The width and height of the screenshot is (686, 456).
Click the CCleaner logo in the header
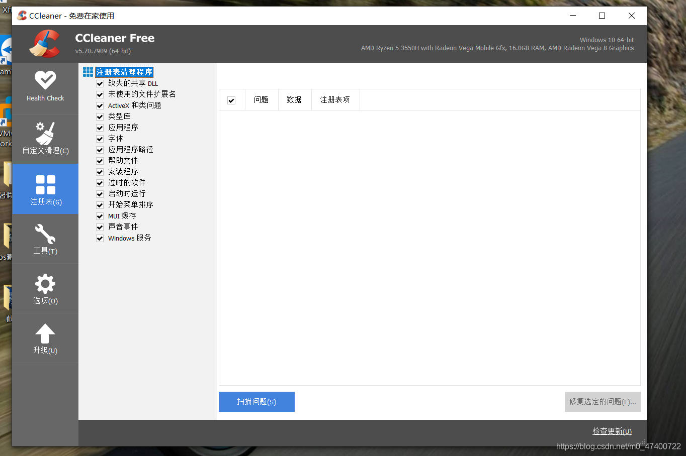pos(45,44)
